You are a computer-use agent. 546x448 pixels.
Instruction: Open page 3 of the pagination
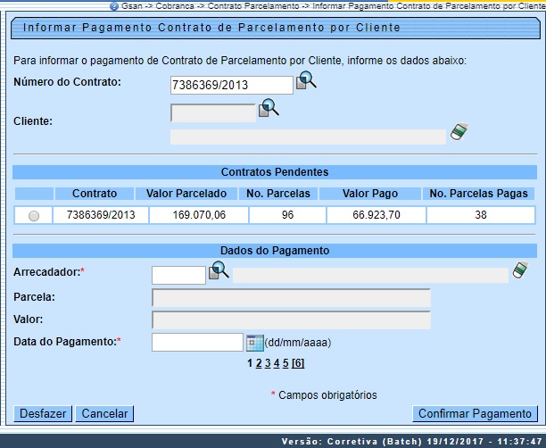pos(267,363)
